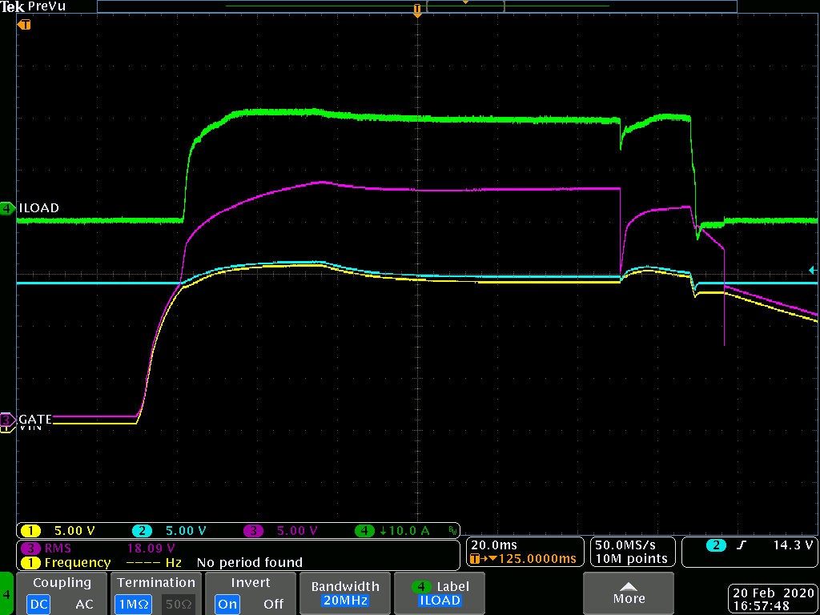Viewport: 820px width, 615px height.
Task: Turn Invert Off
Action: point(274,604)
